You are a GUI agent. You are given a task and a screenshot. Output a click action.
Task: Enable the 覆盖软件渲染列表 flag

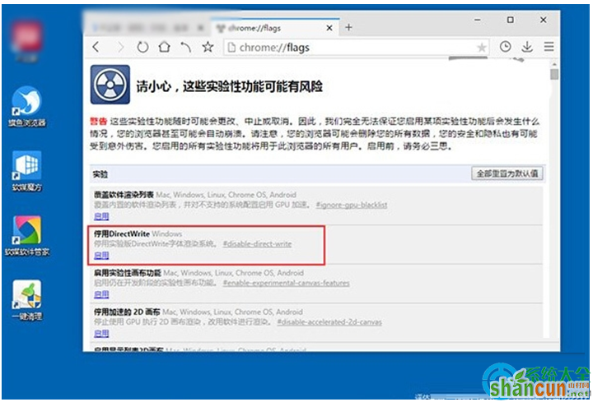[x=101, y=216]
